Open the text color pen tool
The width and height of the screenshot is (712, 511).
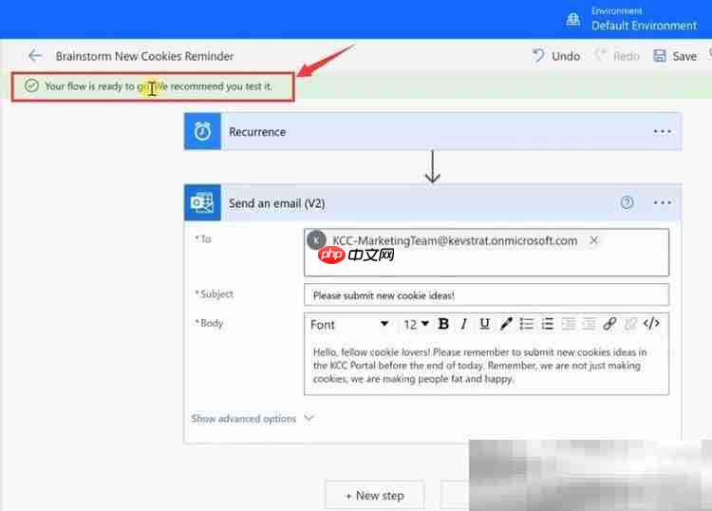(x=506, y=324)
